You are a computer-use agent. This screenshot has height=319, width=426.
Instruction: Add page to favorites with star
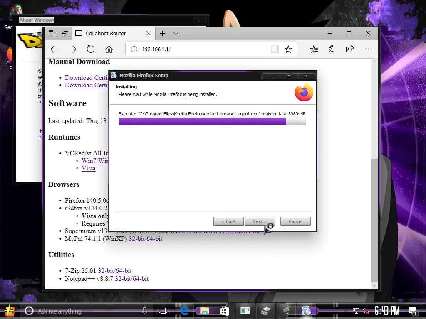[288, 49]
